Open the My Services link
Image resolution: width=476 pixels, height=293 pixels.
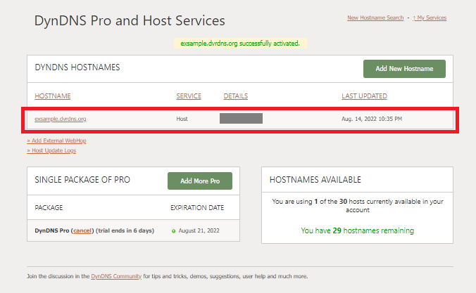(432, 18)
